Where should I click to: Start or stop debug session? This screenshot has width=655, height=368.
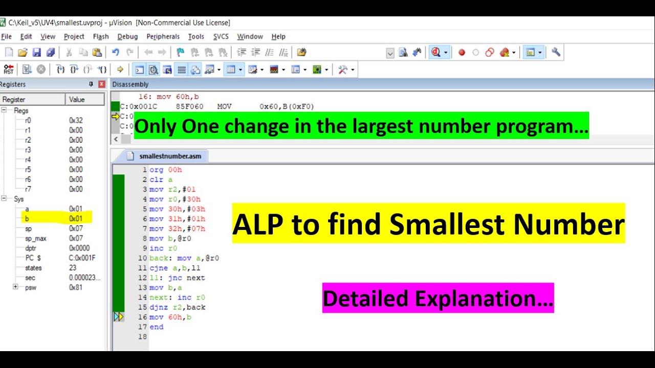tap(436, 52)
